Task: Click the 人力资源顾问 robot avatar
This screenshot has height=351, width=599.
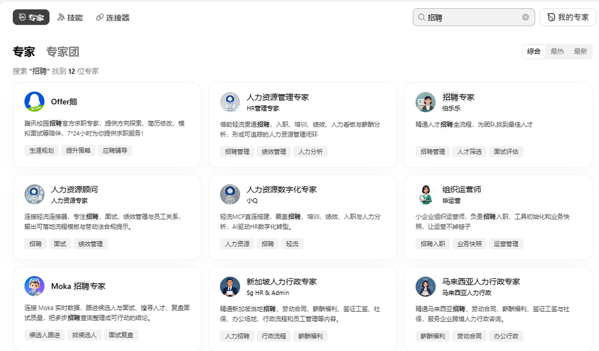Action: (x=35, y=194)
